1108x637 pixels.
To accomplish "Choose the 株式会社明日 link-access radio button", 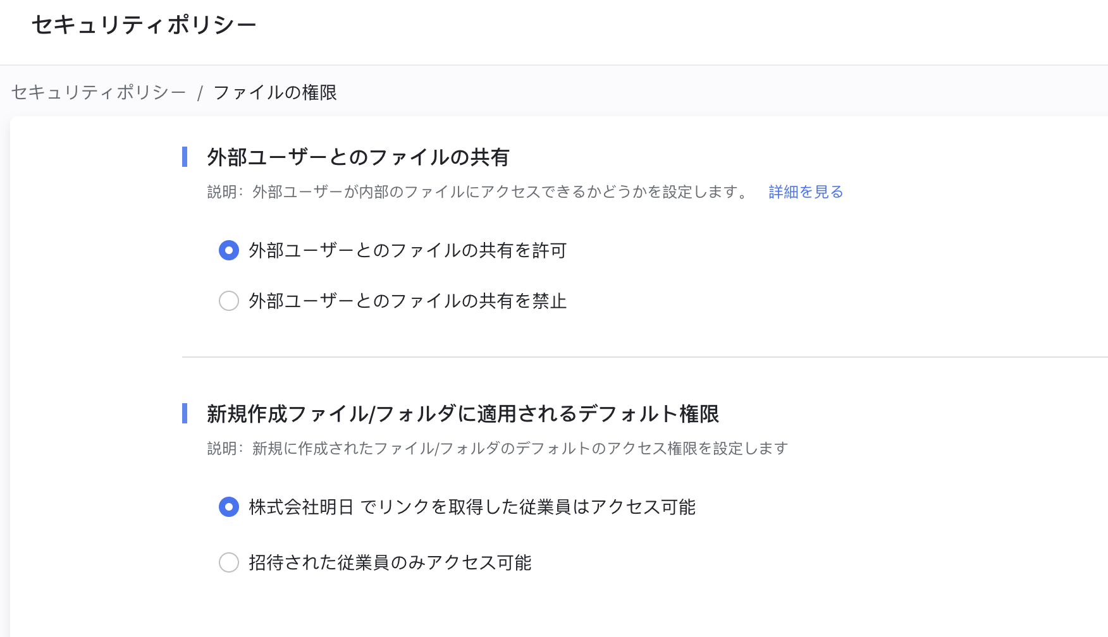I will pyautogui.click(x=229, y=507).
